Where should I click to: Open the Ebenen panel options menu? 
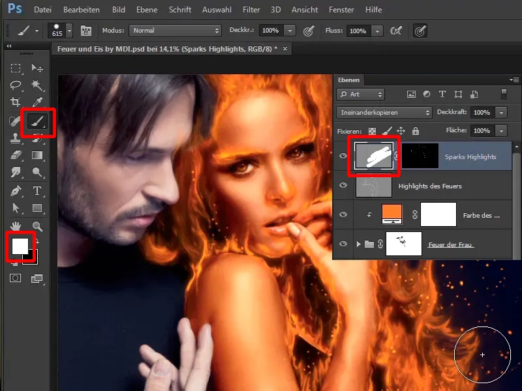click(514, 80)
